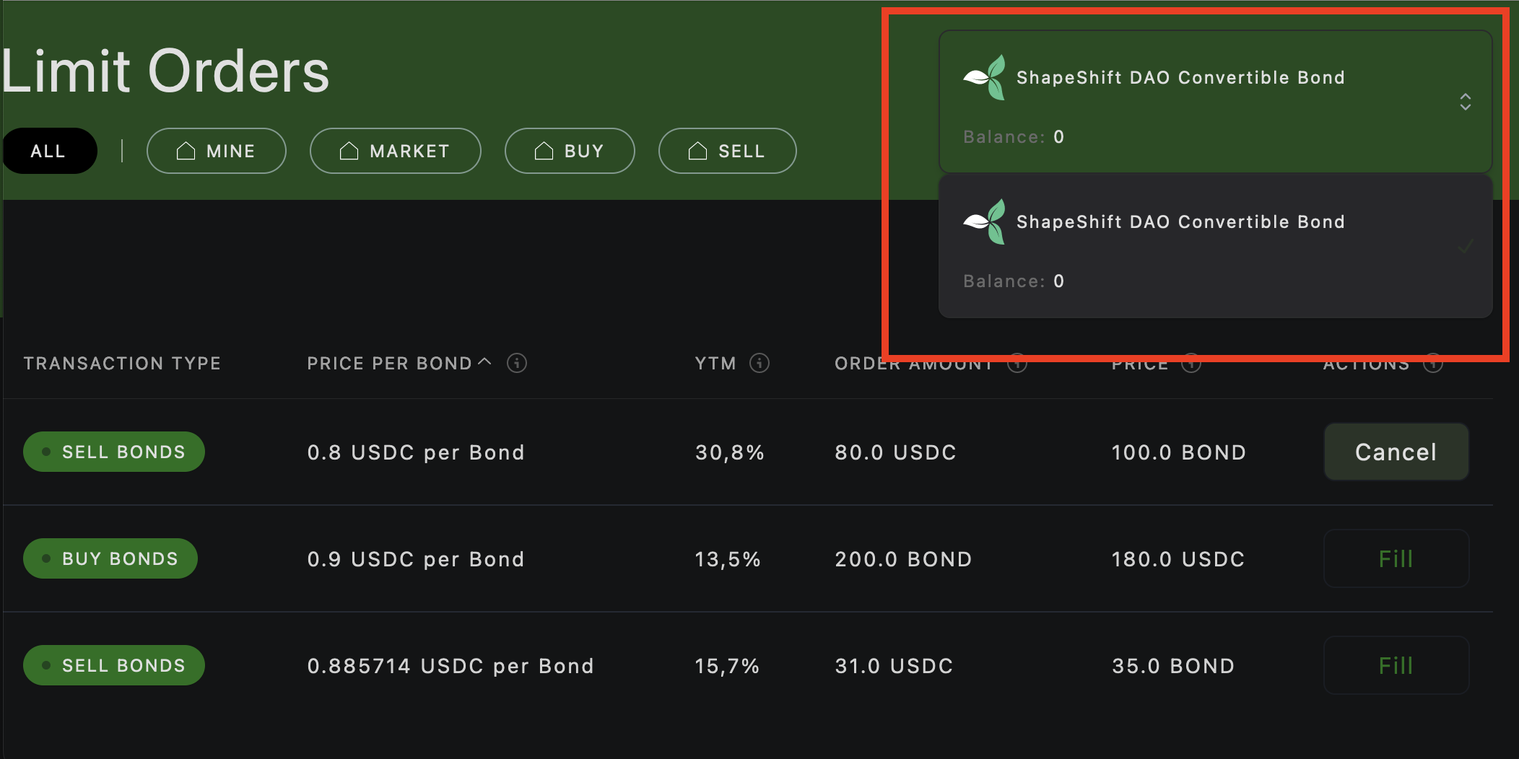Click the house icon in SELL filter
The image size is (1519, 759).
click(x=697, y=151)
